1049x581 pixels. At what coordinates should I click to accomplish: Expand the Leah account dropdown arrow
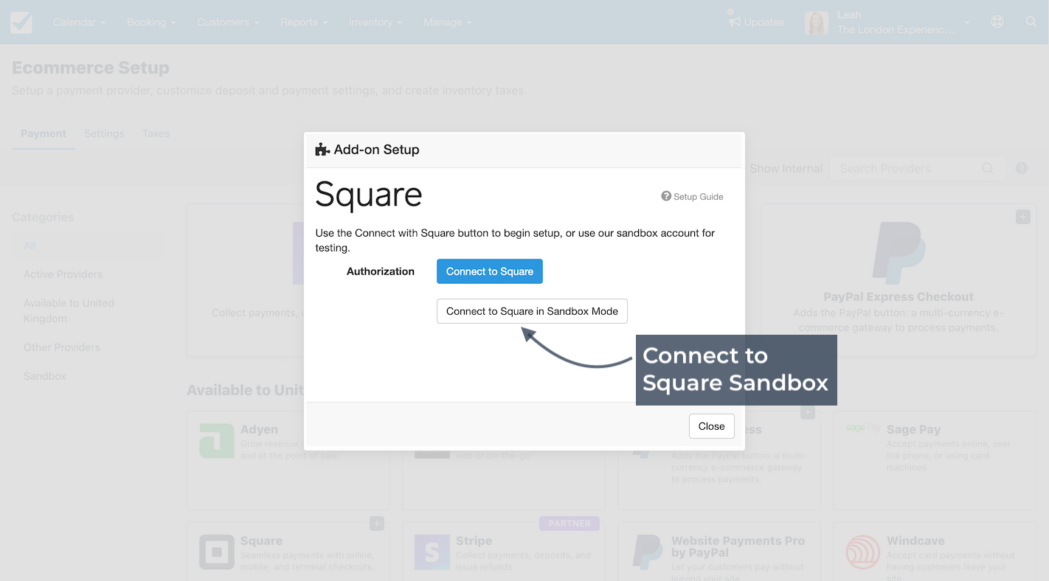(967, 23)
